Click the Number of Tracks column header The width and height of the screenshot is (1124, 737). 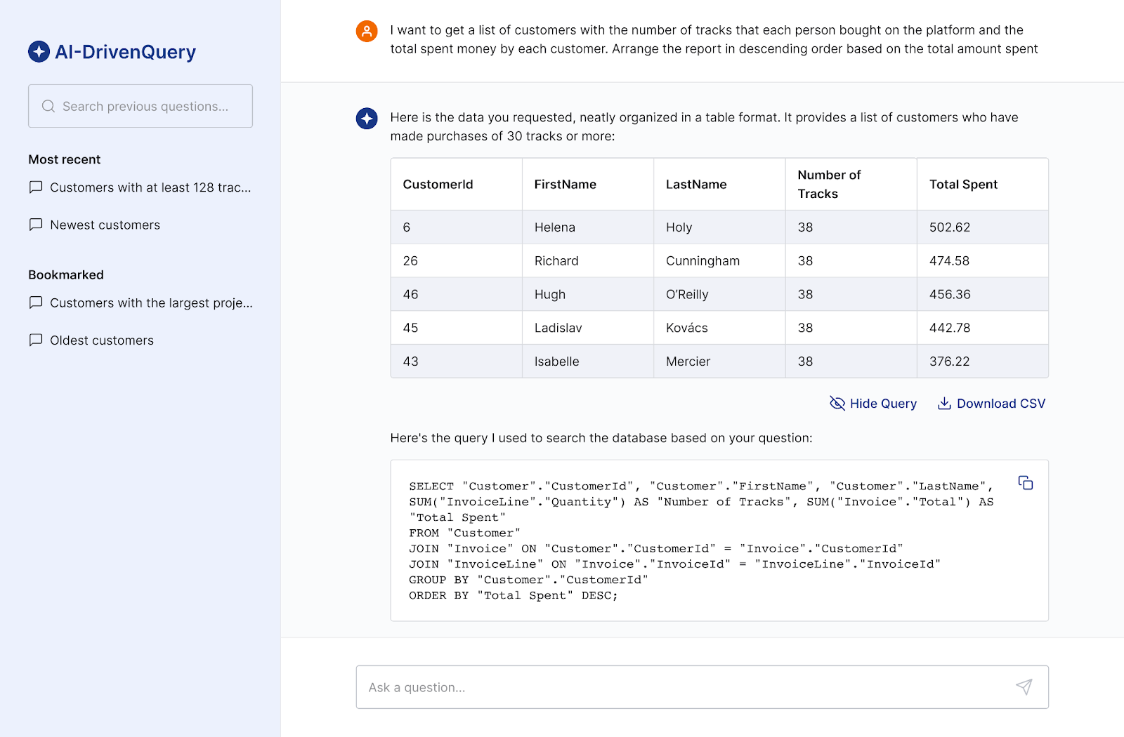click(829, 184)
